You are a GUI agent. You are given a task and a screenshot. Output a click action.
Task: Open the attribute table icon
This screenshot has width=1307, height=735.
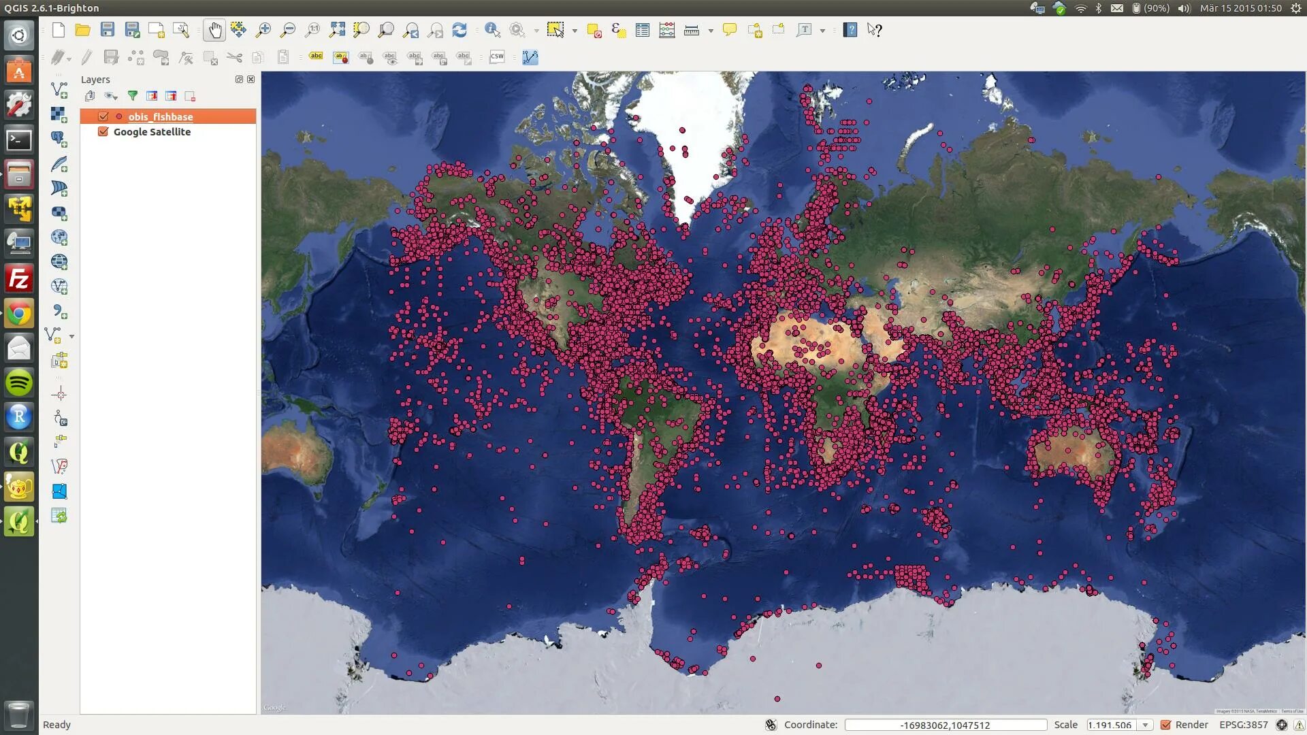[x=642, y=30]
